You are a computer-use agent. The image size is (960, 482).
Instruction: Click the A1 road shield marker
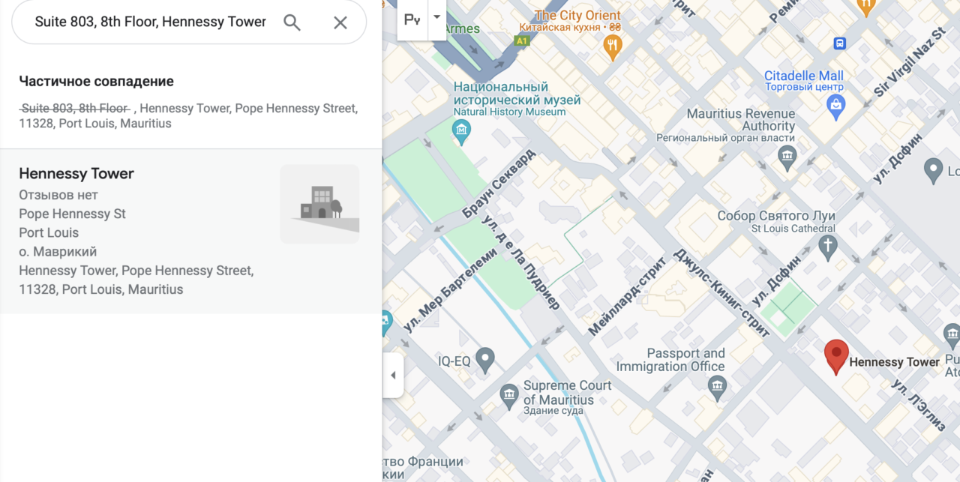point(522,40)
